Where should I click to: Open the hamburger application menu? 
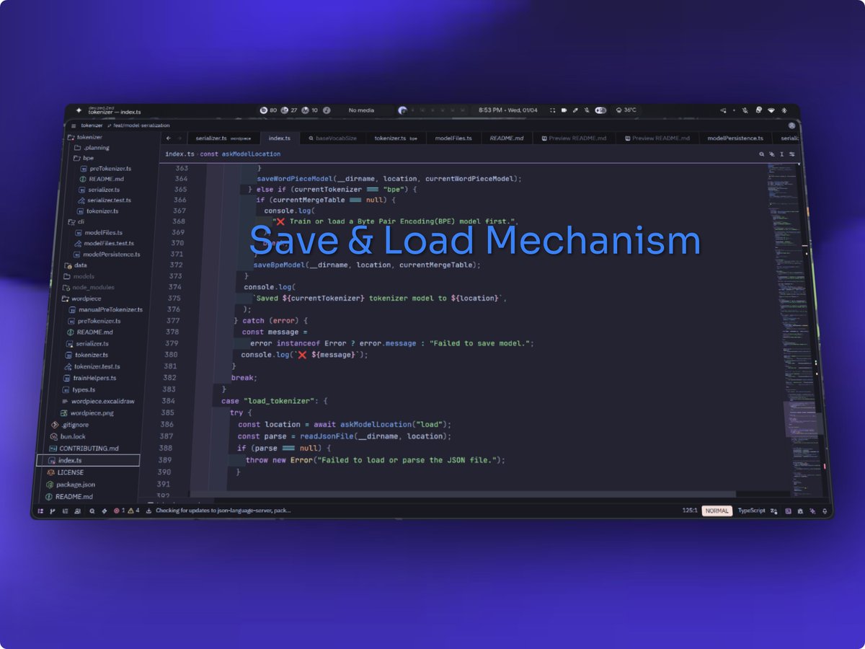tap(74, 125)
